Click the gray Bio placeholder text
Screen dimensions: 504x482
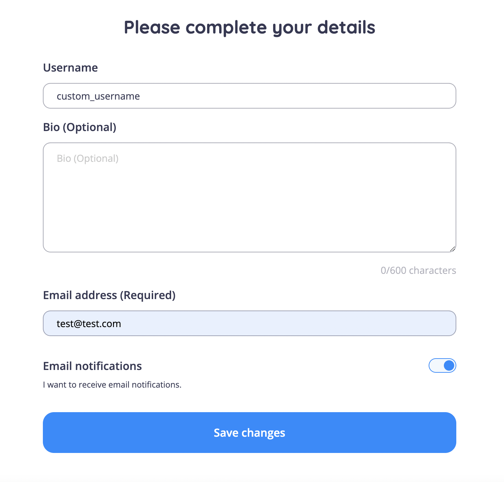coord(87,158)
